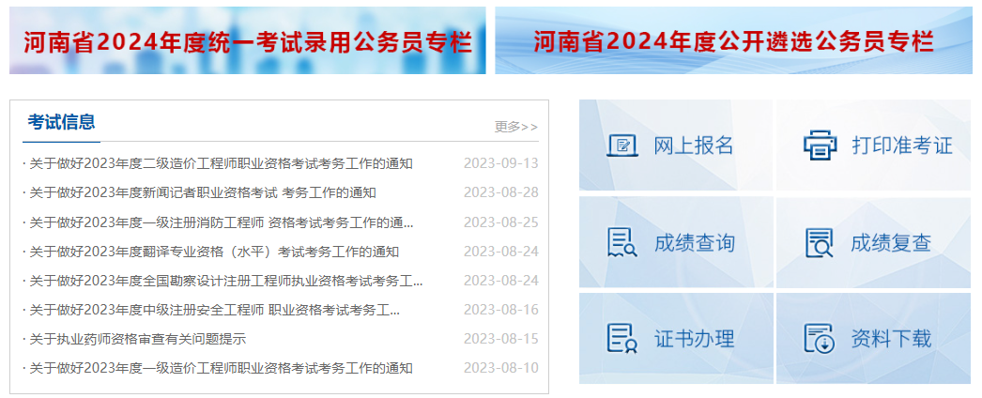
Task: Expand the 更多>> exam news list
Action: click(516, 127)
